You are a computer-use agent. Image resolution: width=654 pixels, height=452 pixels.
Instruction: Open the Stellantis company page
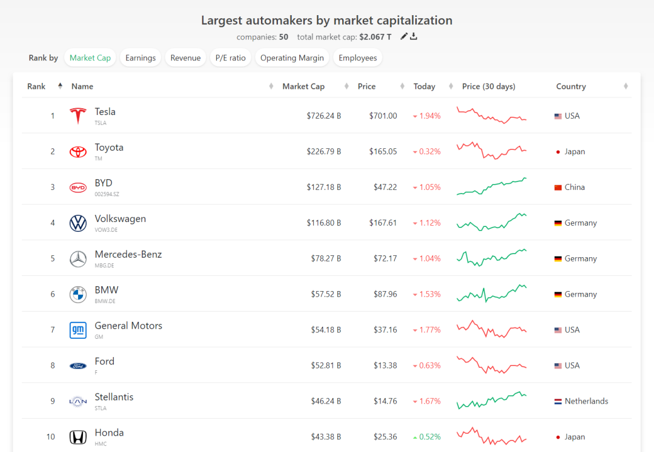pyautogui.click(x=114, y=397)
